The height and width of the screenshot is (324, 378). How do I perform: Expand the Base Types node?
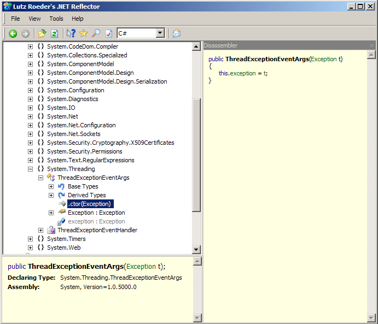coord(51,186)
